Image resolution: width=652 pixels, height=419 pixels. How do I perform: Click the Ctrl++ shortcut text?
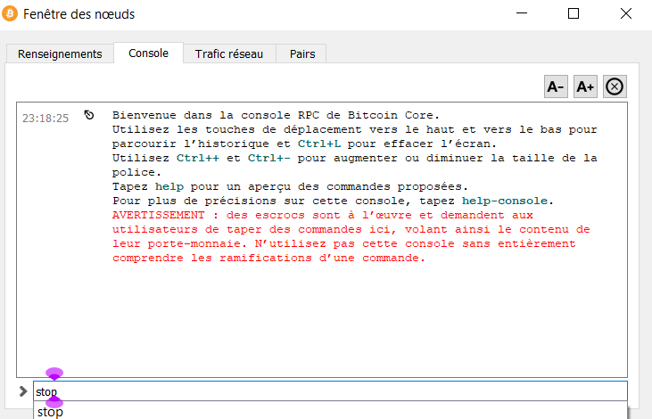click(197, 158)
